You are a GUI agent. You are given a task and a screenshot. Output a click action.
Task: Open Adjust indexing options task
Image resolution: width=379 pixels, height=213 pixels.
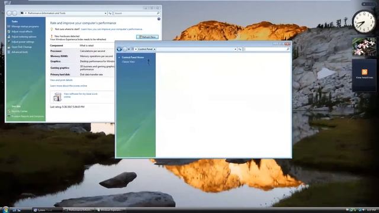coord(24,37)
